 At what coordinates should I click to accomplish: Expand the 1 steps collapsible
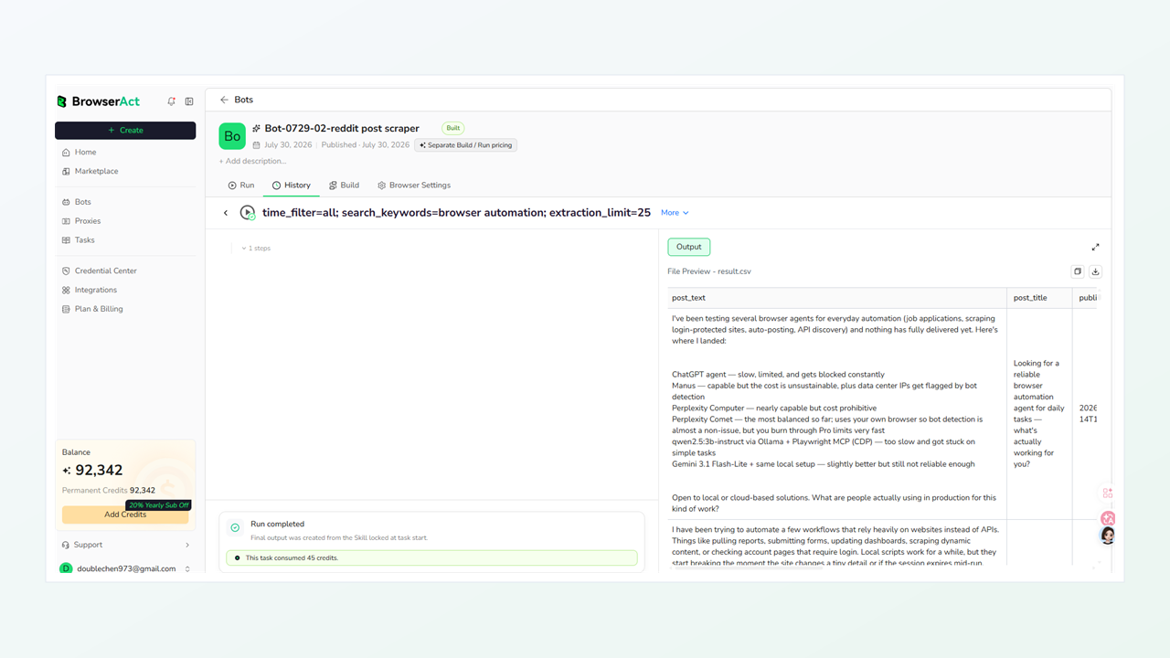click(x=256, y=249)
